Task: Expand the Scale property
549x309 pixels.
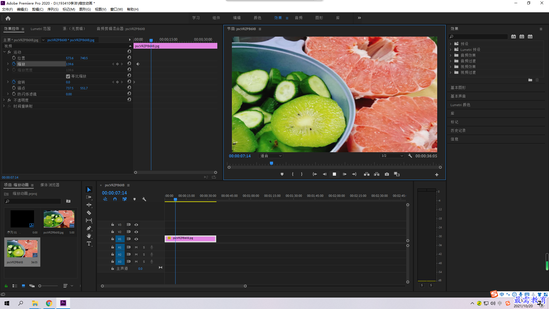Action: (8, 64)
